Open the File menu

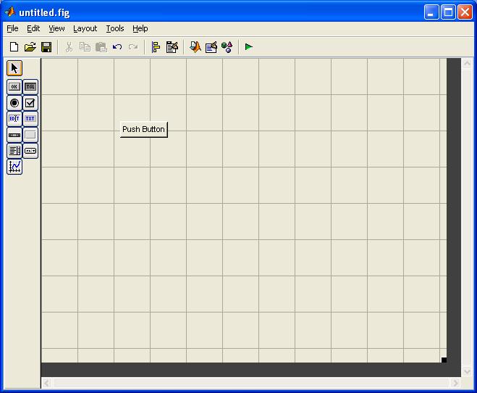(12, 28)
